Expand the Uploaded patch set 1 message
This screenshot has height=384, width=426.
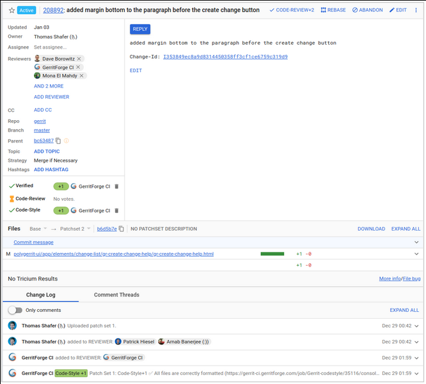[x=416, y=326]
